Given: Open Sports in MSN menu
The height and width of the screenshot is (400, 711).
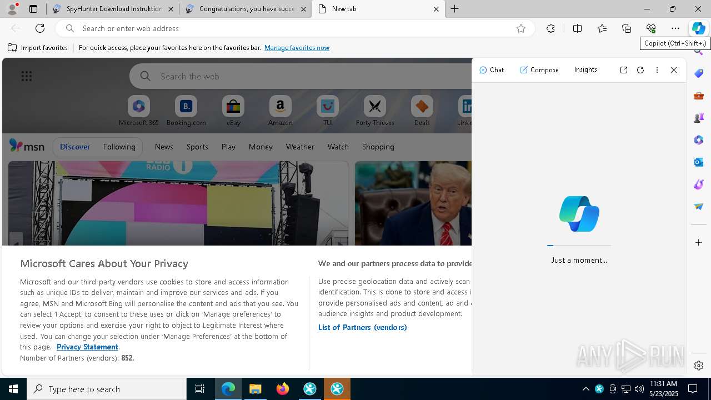Looking at the screenshot, I should coord(197,147).
